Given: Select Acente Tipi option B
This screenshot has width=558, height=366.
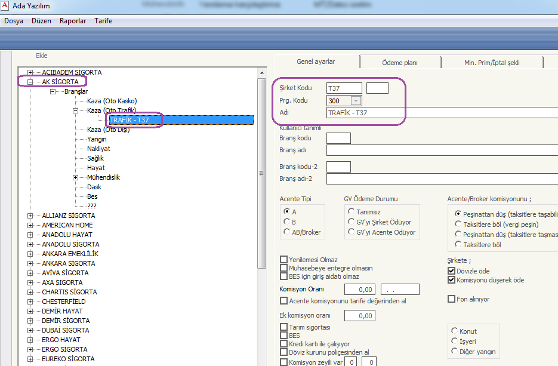Looking at the screenshot, I should pyautogui.click(x=287, y=222).
